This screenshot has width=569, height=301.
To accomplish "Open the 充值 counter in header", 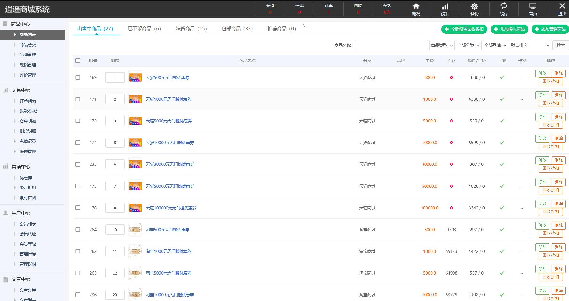I will [270, 9].
